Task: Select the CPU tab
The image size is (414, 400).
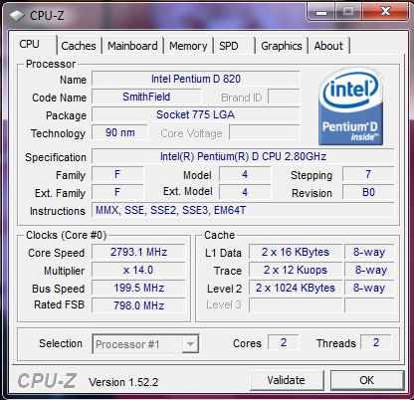Action: (x=30, y=44)
